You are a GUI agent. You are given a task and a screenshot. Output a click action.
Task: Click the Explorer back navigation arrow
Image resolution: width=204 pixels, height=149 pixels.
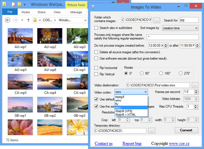(x=8, y=20)
